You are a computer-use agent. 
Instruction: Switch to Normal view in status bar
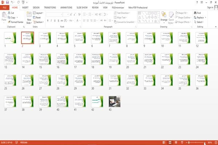pos(164,142)
